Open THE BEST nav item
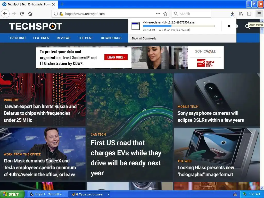This screenshot has width=264, height=198. click(86, 38)
